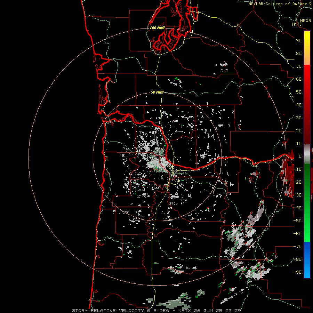Image resolution: width=313 pixels, height=313 pixels.
Task: Click the 100 NMI range ring label
Action: click(x=157, y=28)
